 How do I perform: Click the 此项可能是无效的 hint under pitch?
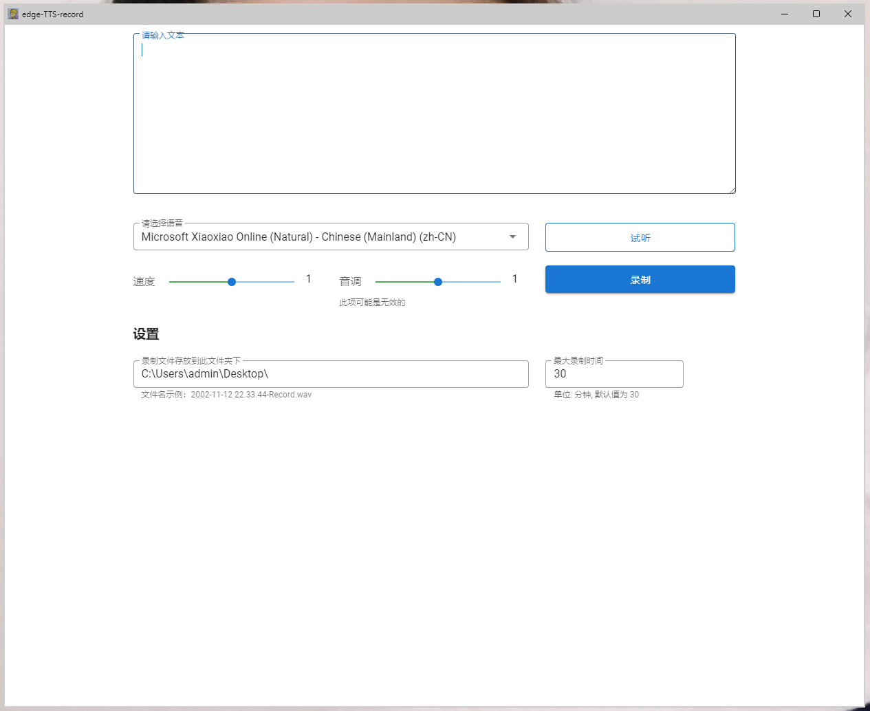click(372, 303)
